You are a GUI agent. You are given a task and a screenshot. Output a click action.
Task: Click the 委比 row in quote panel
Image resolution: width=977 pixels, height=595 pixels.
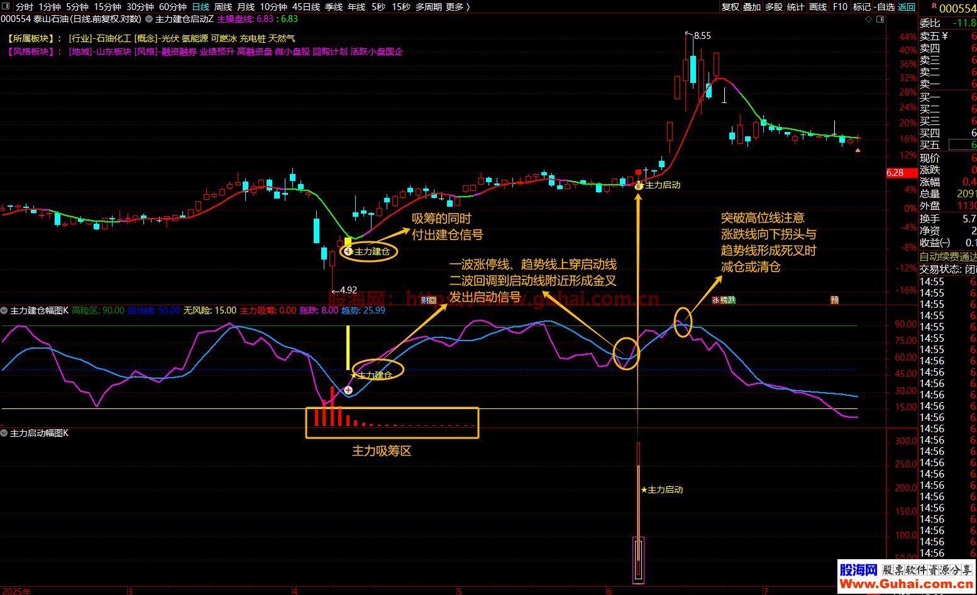pos(948,23)
